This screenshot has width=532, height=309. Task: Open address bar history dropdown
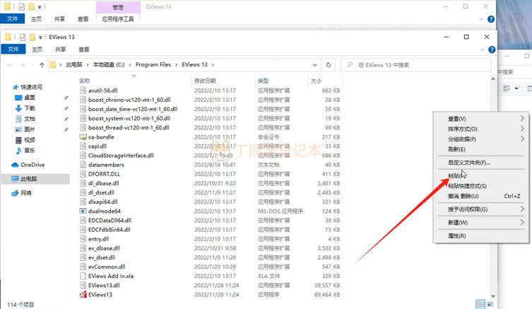pos(314,65)
